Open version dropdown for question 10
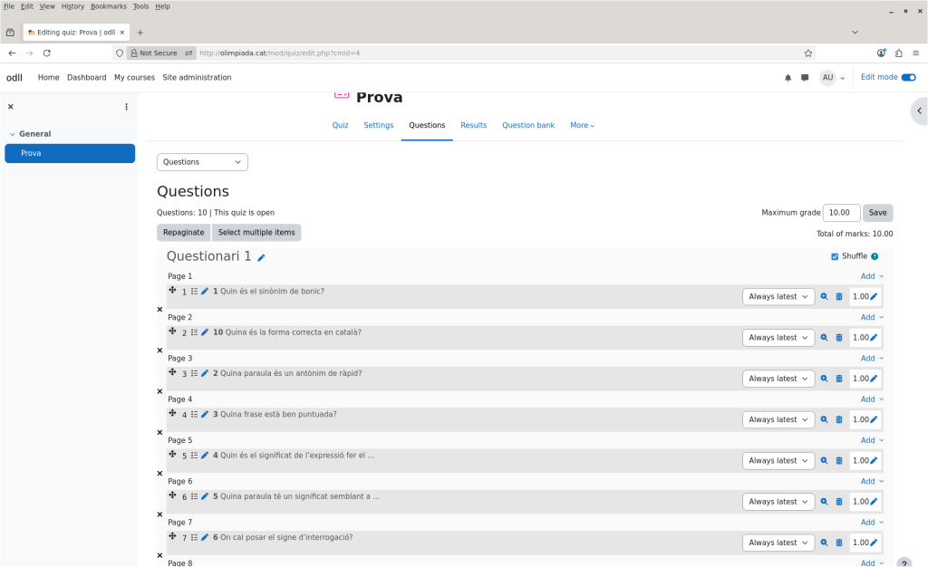The height and width of the screenshot is (567, 928). click(x=778, y=338)
